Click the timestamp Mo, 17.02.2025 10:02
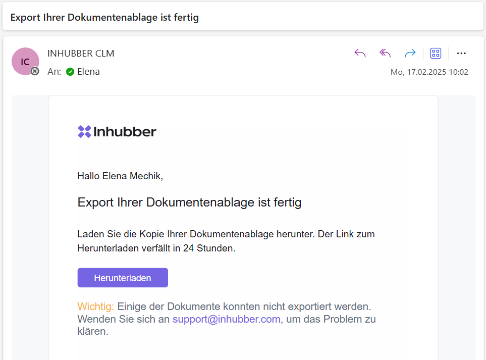Screen dimensions: 486x360 point(429,72)
